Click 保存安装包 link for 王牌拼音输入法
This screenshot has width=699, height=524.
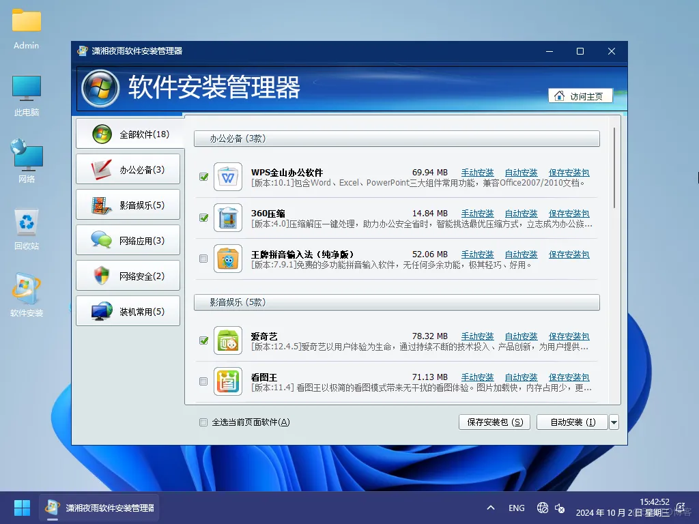pos(569,254)
